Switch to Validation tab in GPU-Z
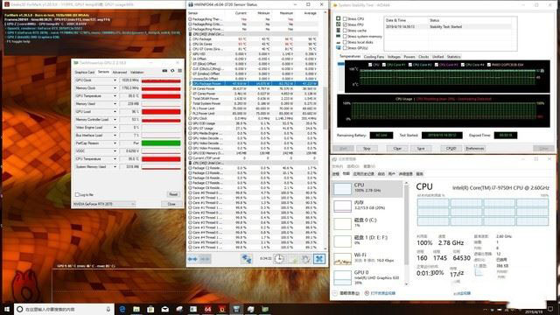Image resolution: width=560 pixels, height=315 pixels. tap(136, 72)
